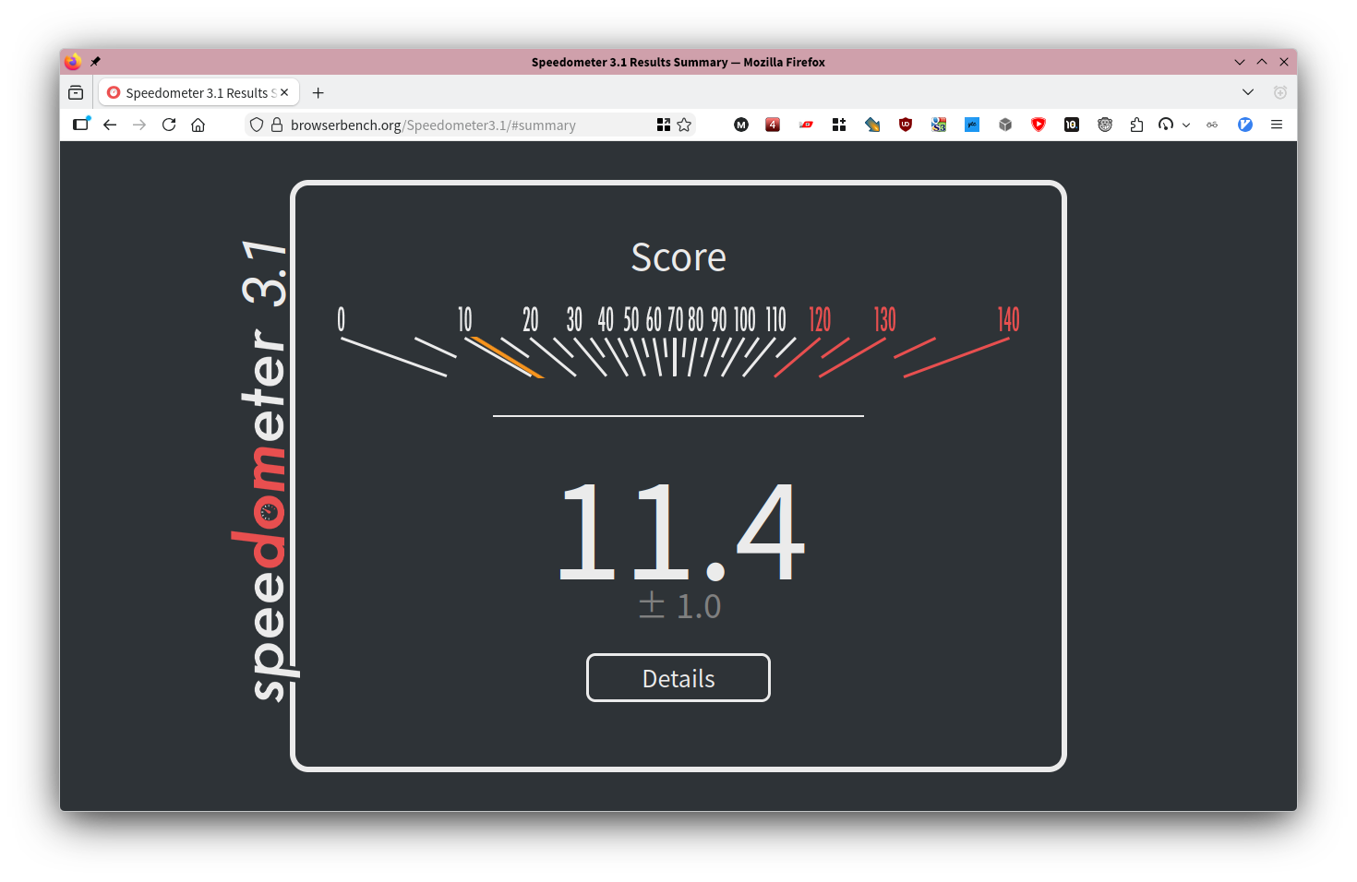Toggle the pin window icon in title bar
The width and height of the screenshot is (1357, 882).
point(95,62)
